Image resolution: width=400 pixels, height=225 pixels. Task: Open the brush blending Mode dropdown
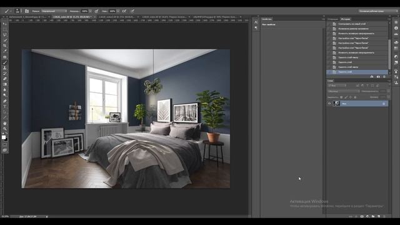tap(54, 11)
